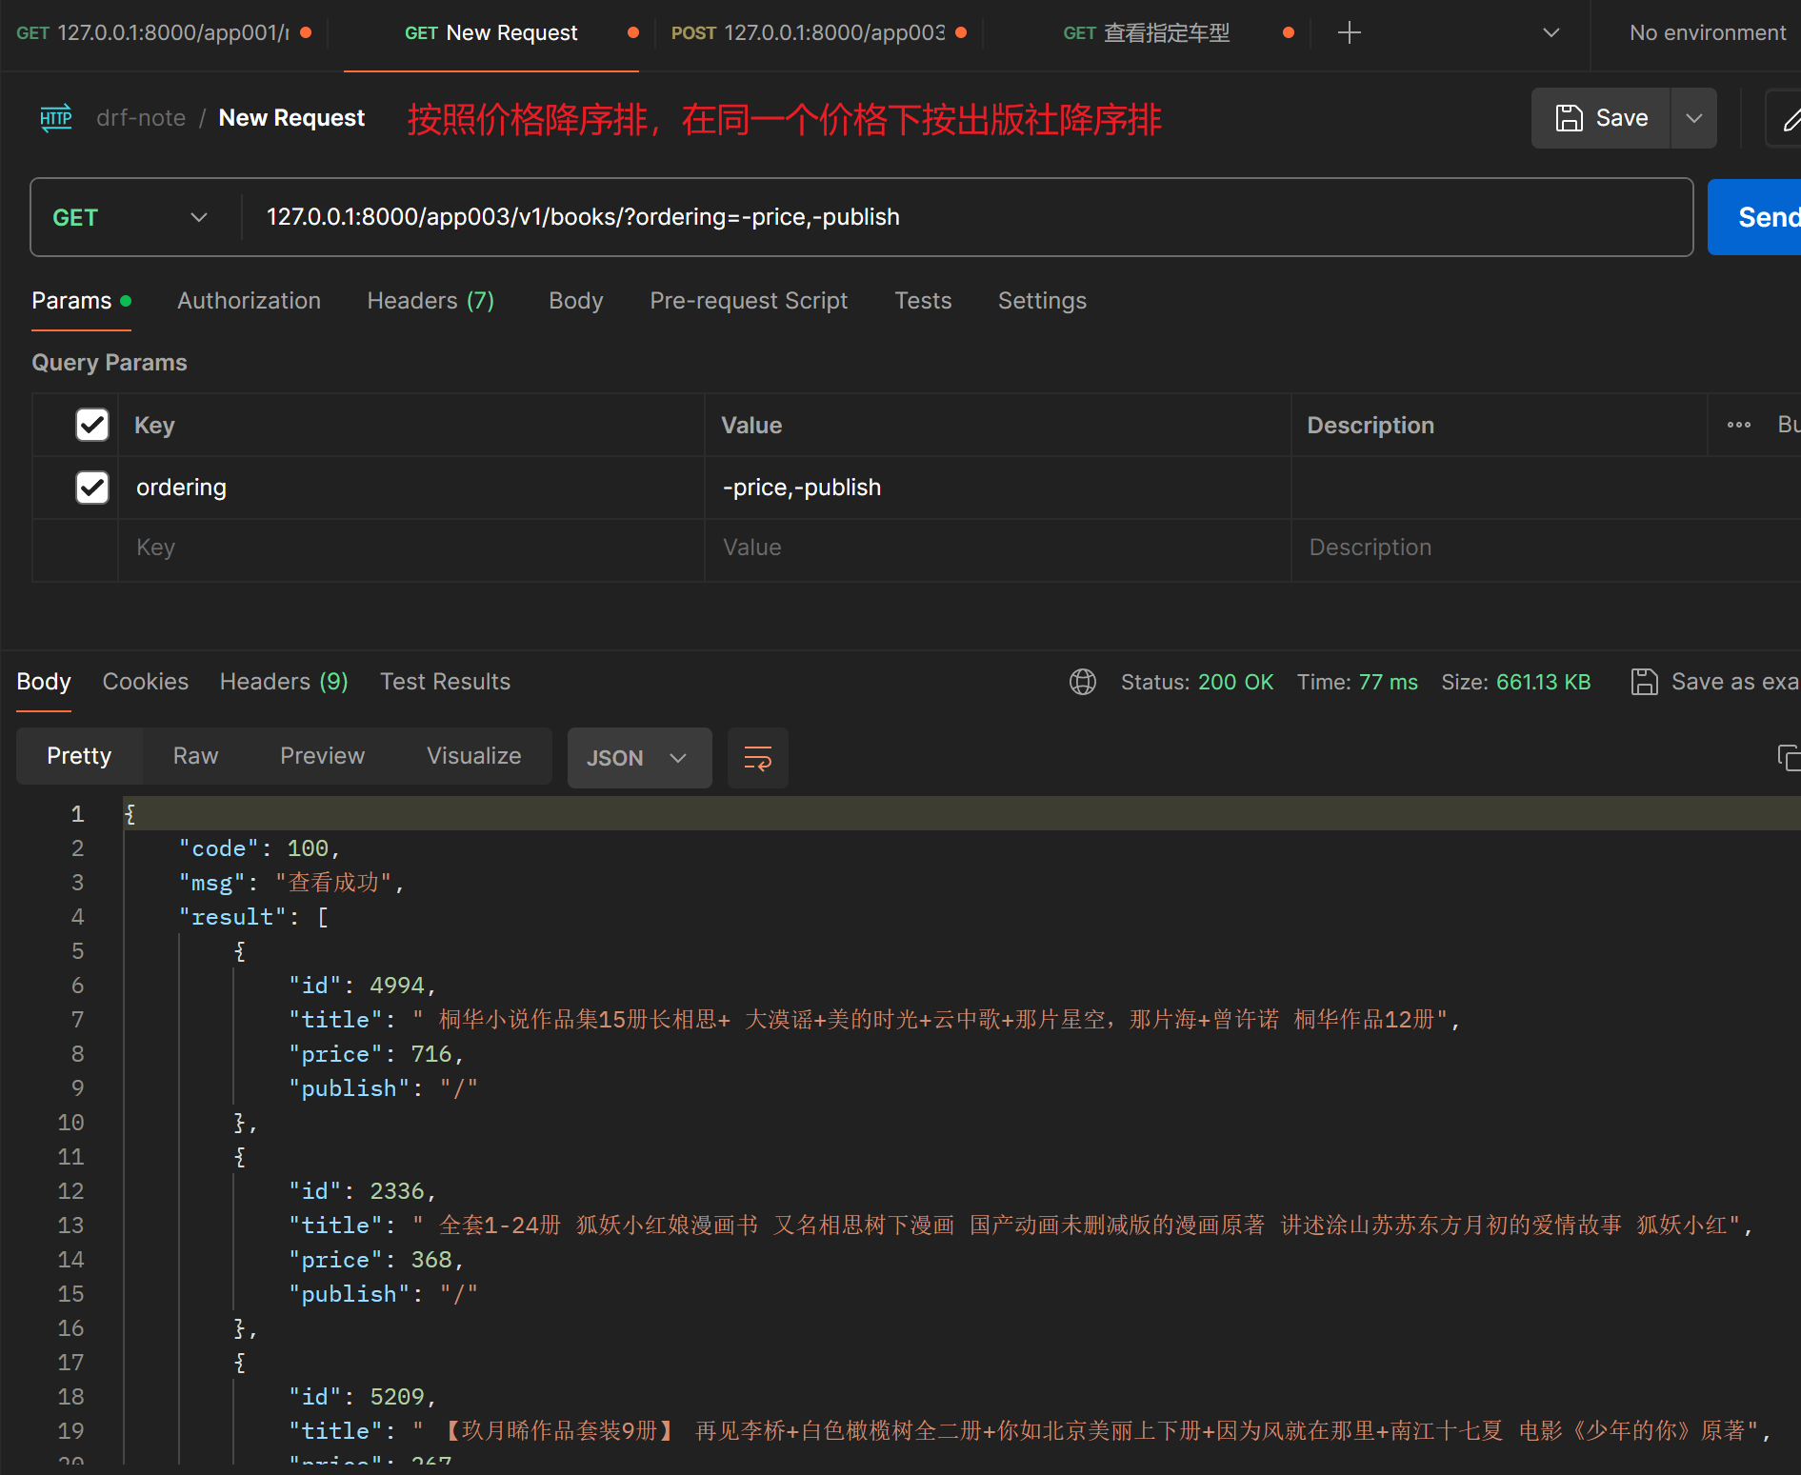Click the empty Key placeholder field
The width and height of the screenshot is (1801, 1475).
coord(410,548)
